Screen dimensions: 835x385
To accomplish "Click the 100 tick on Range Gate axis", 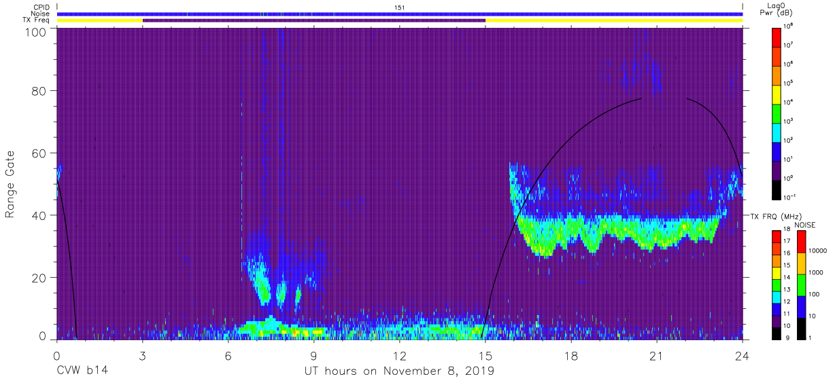I will 34,32.
